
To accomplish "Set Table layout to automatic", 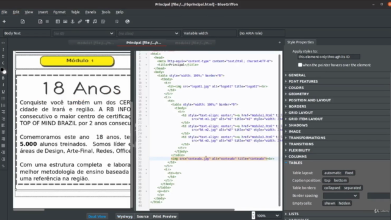I will pos(332,173).
